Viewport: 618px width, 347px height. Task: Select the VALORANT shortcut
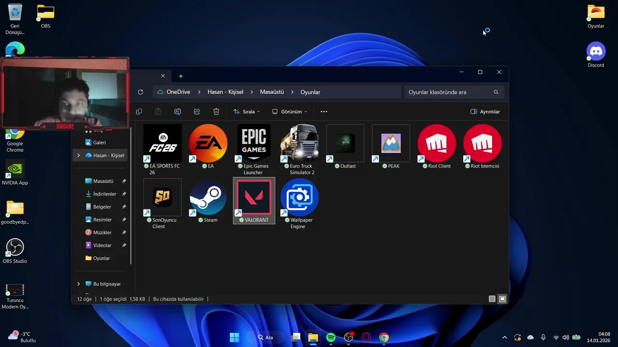click(x=254, y=200)
